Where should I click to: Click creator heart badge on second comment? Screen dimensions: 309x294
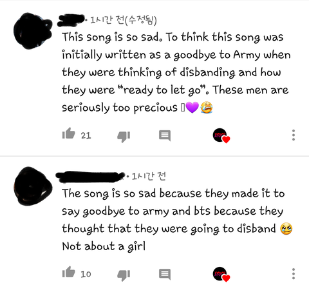point(221,275)
